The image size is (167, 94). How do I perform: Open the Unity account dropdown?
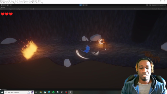coord(3,5)
